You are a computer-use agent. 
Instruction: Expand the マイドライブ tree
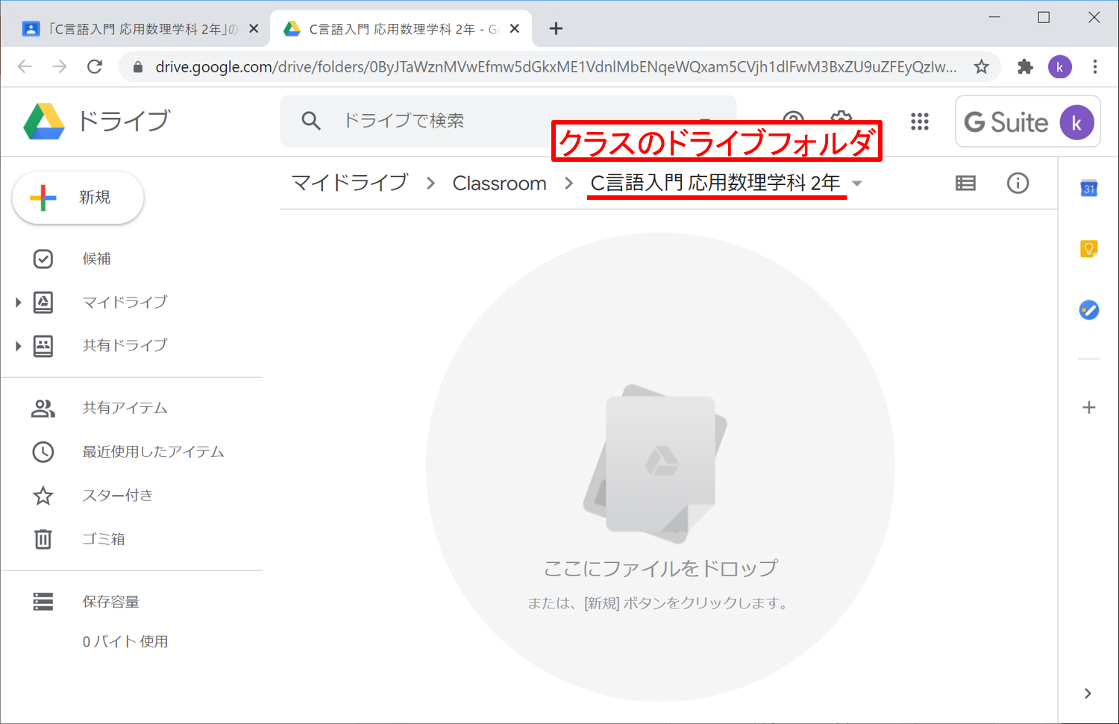[18, 303]
